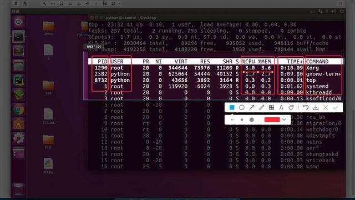Select the text annotation tool
This screenshot has width=355, height=200.
pos(281,107)
